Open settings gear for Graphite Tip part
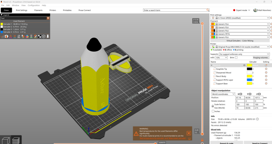This screenshot has height=144, width=272. point(266,69)
